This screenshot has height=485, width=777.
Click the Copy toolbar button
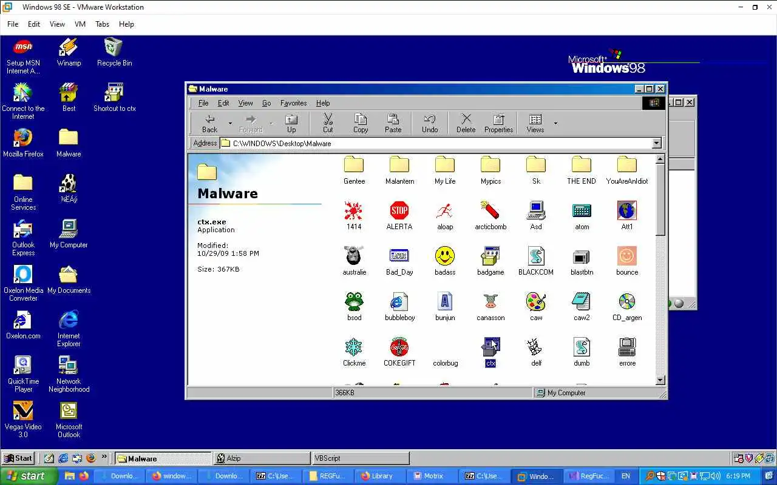[361, 123]
